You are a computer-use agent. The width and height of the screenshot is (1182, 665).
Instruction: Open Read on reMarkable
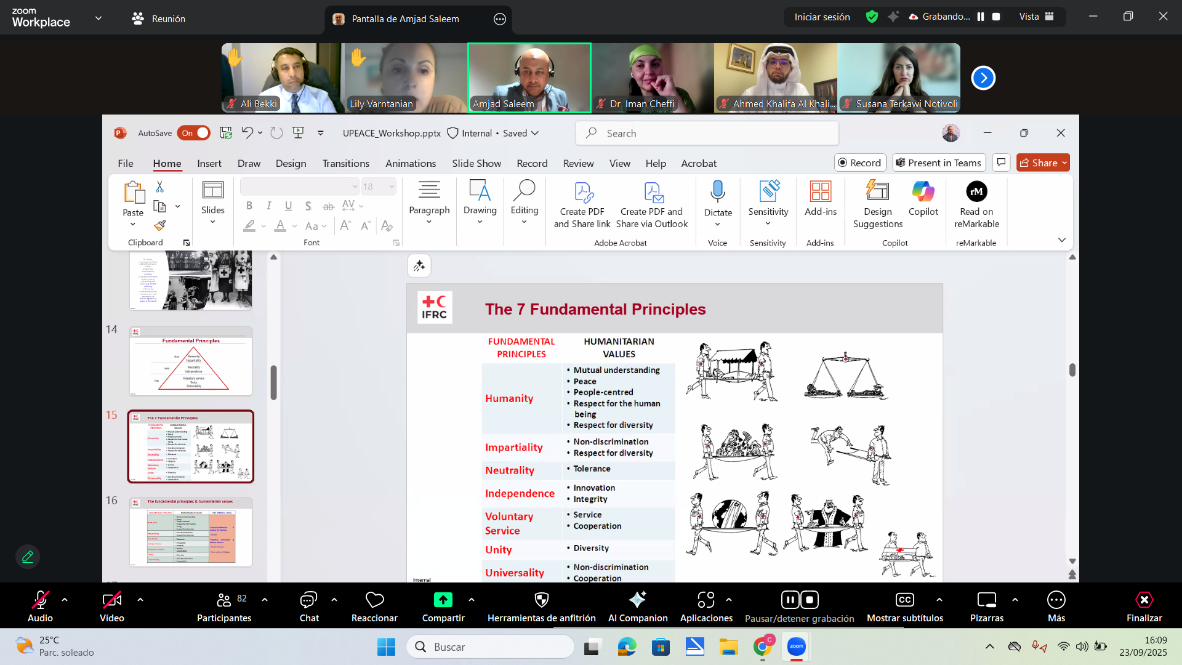976,192
